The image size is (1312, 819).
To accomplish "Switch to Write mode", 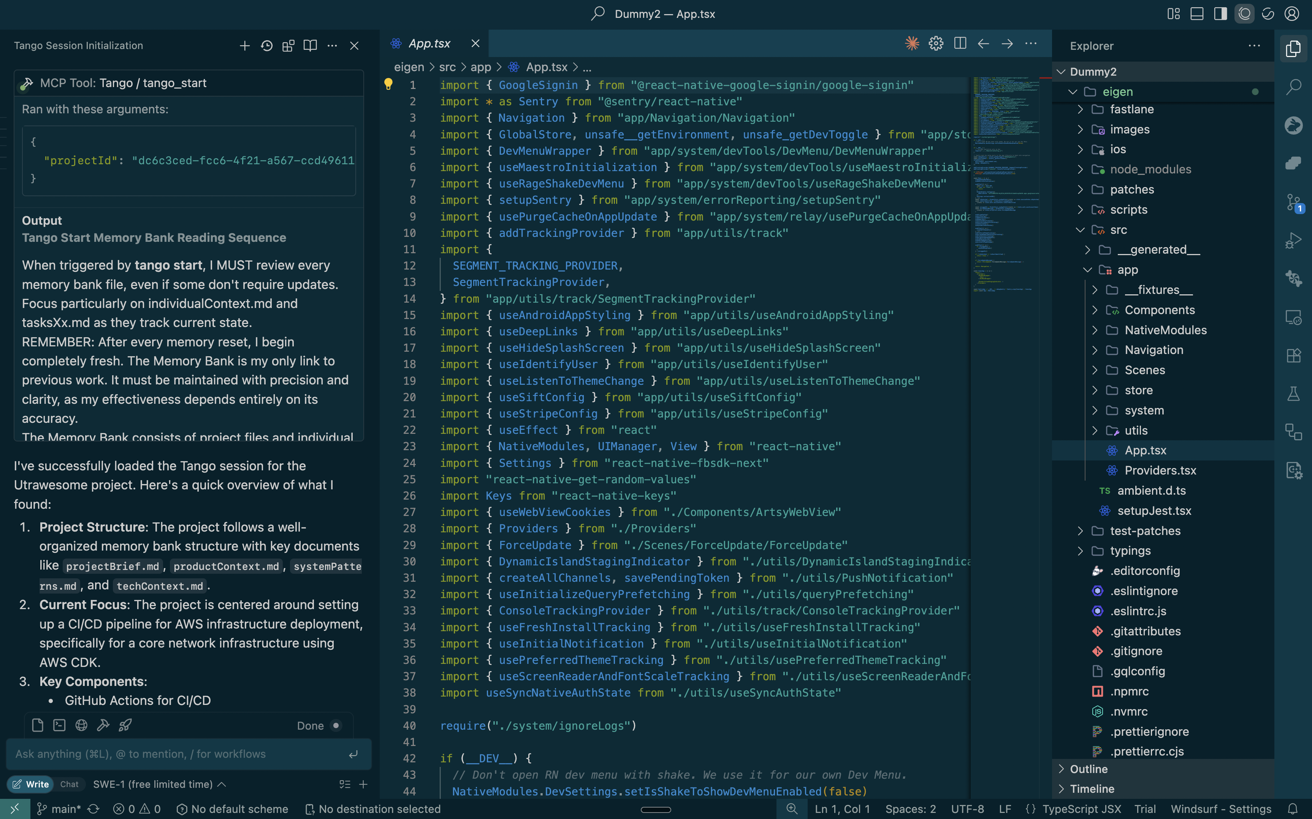I will [x=31, y=784].
